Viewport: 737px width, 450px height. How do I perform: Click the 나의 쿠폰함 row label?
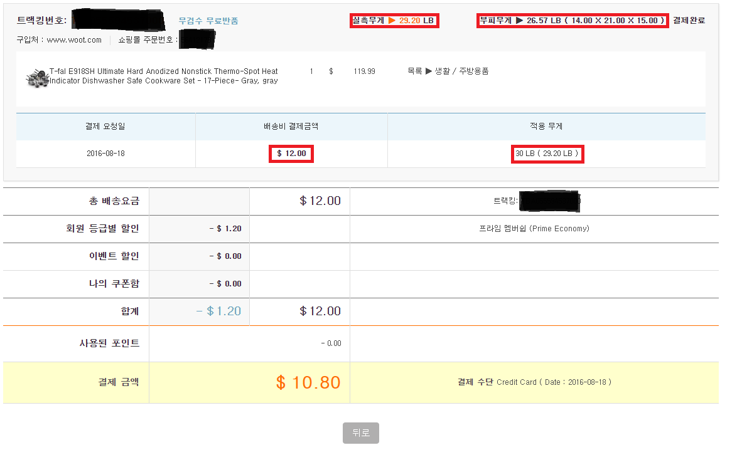tap(114, 284)
